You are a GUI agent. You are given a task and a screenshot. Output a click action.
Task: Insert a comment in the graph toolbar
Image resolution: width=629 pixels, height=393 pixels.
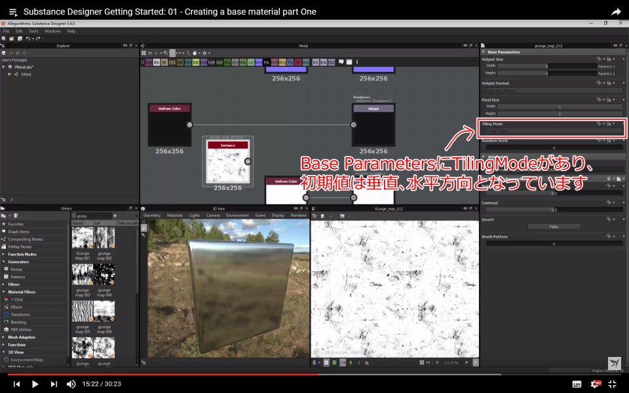(x=341, y=62)
